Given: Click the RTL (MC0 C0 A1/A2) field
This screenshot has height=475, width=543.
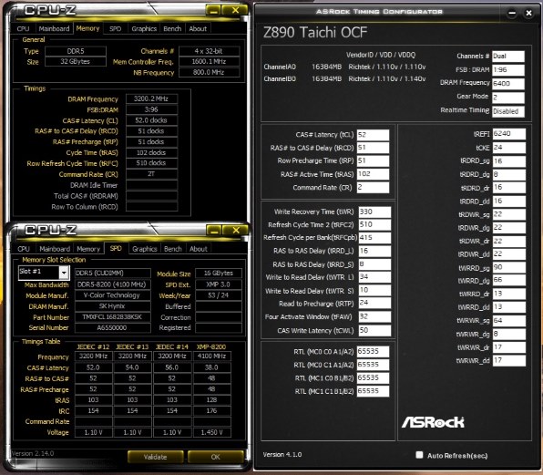Looking at the screenshot, I should (373, 351).
